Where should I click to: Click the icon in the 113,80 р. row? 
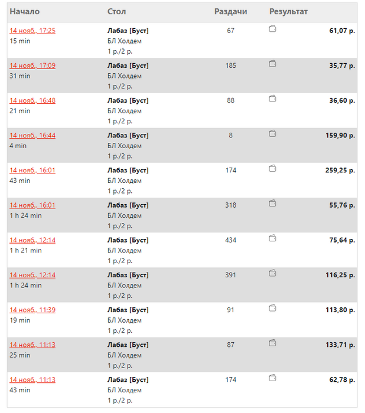pos(272,308)
